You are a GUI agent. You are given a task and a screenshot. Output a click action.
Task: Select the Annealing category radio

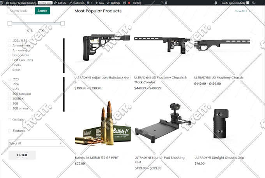9,50
